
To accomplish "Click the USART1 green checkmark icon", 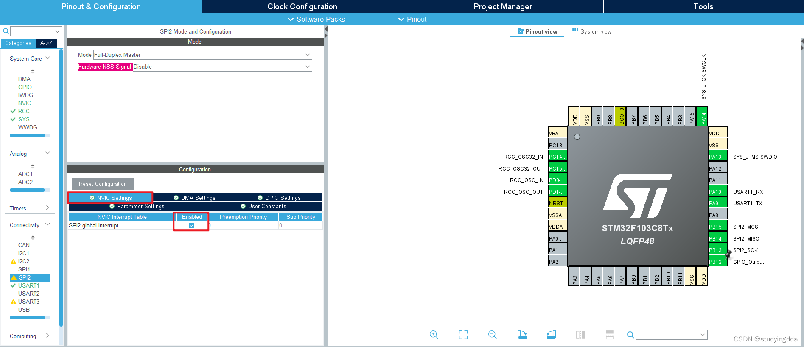I will tap(13, 285).
